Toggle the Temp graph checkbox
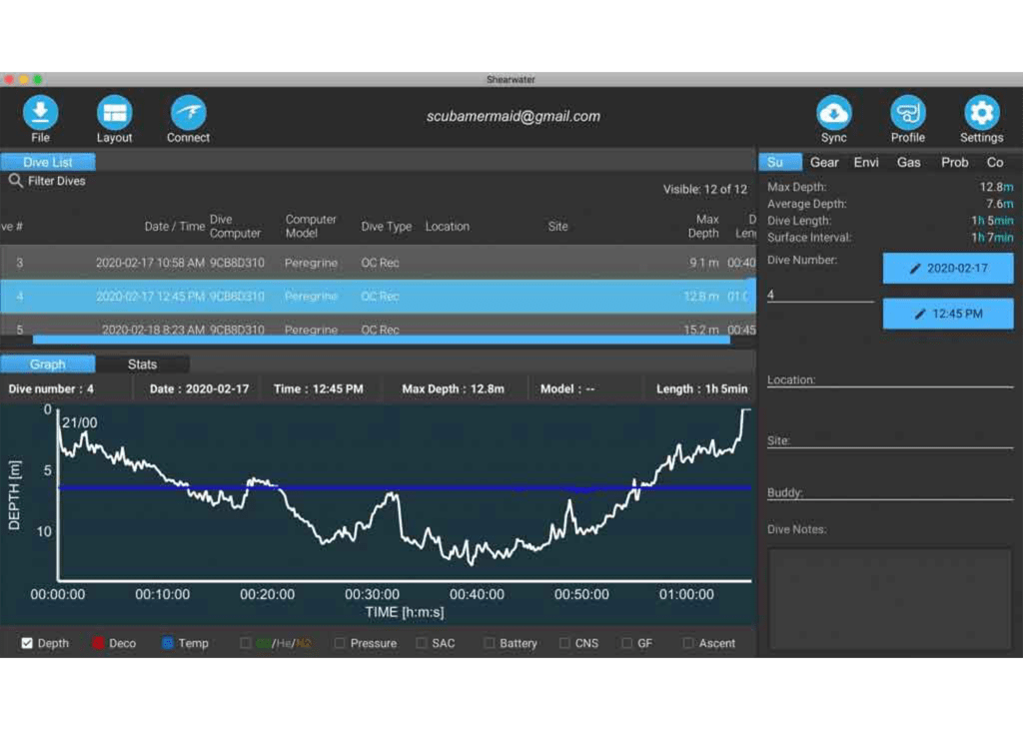Image resolution: width=1023 pixels, height=730 pixels. pos(168,643)
